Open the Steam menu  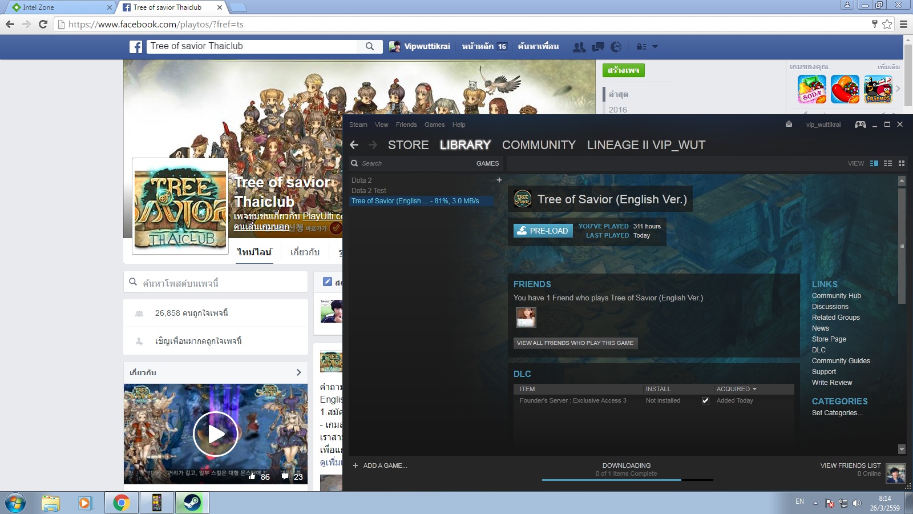pos(358,125)
